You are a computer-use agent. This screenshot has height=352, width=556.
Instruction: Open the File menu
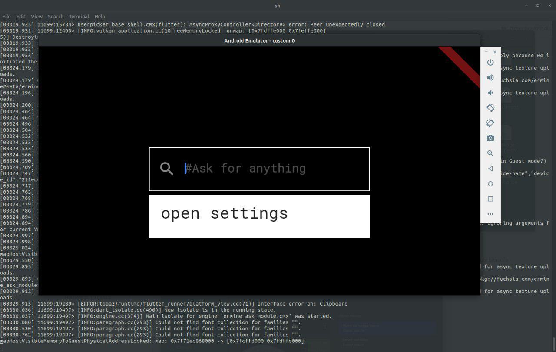7,17
